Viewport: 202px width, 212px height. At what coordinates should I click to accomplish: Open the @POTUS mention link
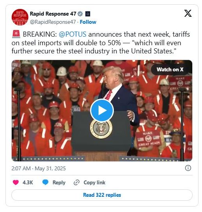point(73,34)
